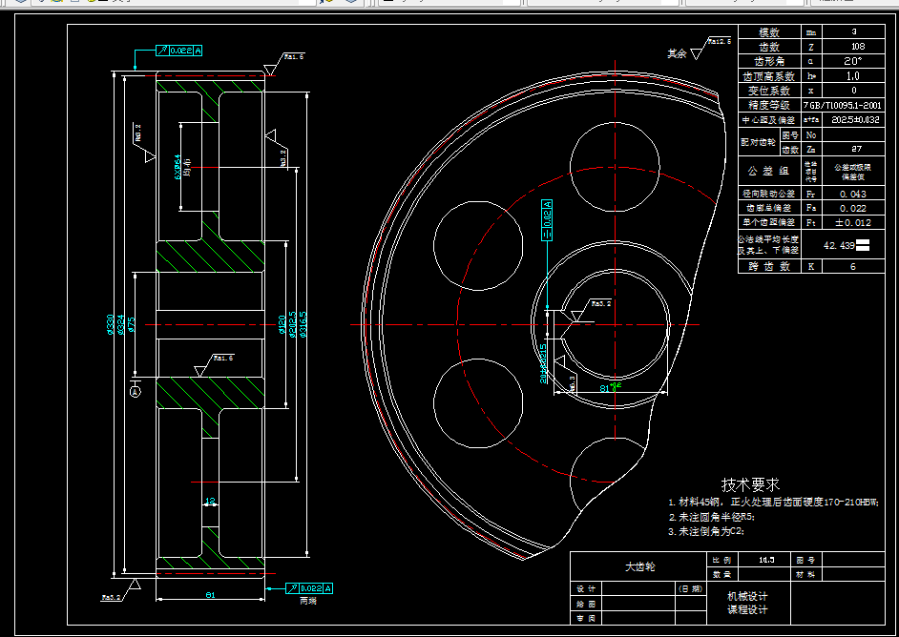The height and width of the screenshot is (637, 899).
Task: Select the "Fa" symbol cell
Action: click(810, 208)
